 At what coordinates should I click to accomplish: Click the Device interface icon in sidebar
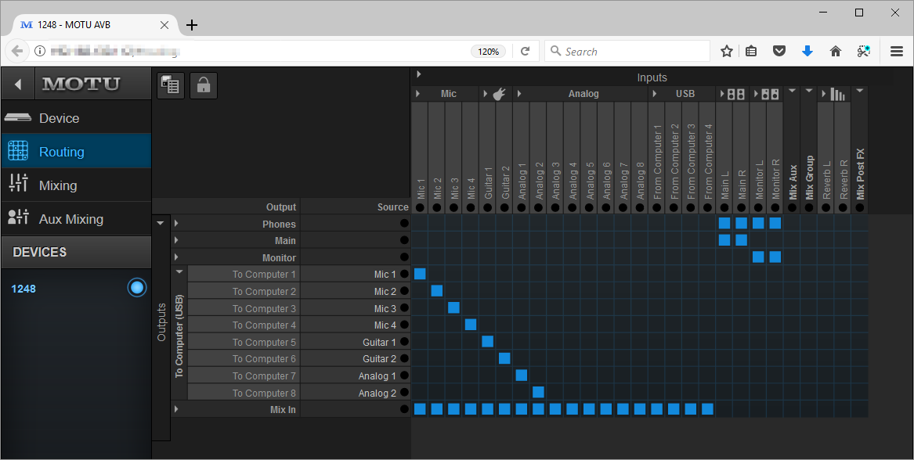17,117
